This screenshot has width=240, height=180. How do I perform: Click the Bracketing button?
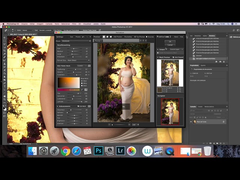click(x=128, y=37)
